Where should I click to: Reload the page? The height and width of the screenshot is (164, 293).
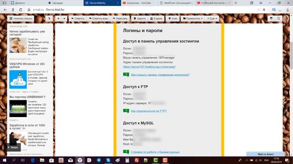tap(21, 10)
